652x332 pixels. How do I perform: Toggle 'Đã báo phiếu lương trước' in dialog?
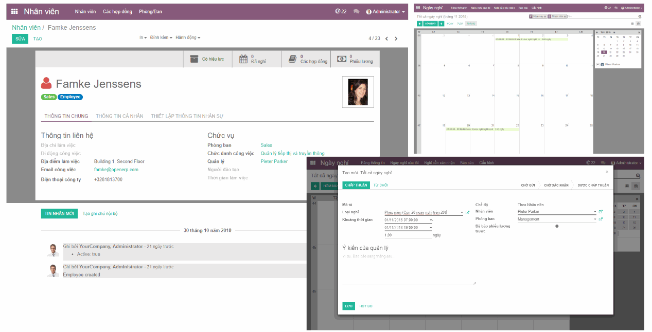[557, 226]
